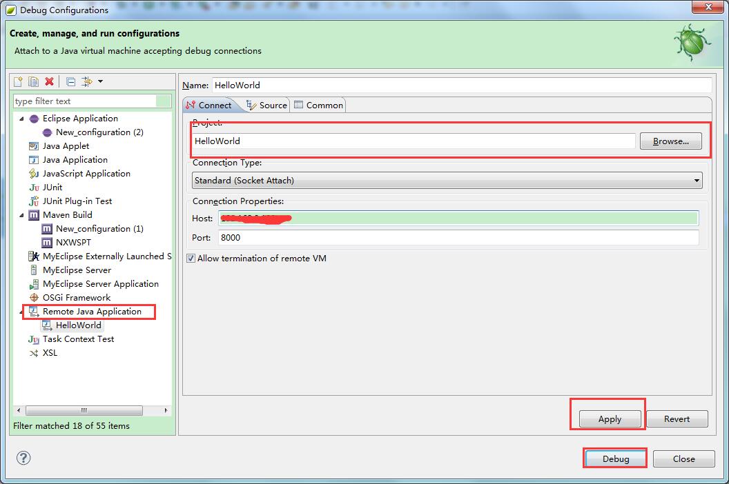Image resolution: width=729 pixels, height=484 pixels.
Task: Duplicate the selected launch configuration
Action: 33,81
